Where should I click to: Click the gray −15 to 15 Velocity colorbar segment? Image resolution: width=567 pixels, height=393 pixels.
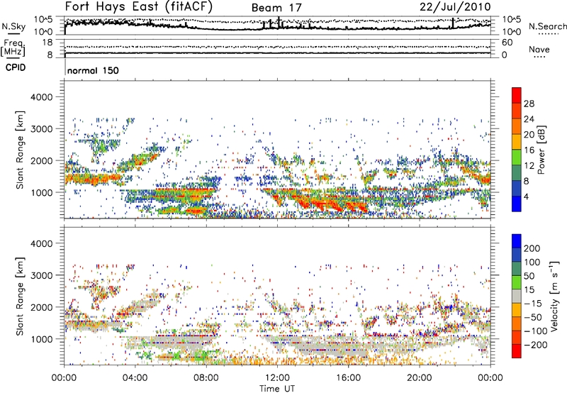tap(517, 296)
